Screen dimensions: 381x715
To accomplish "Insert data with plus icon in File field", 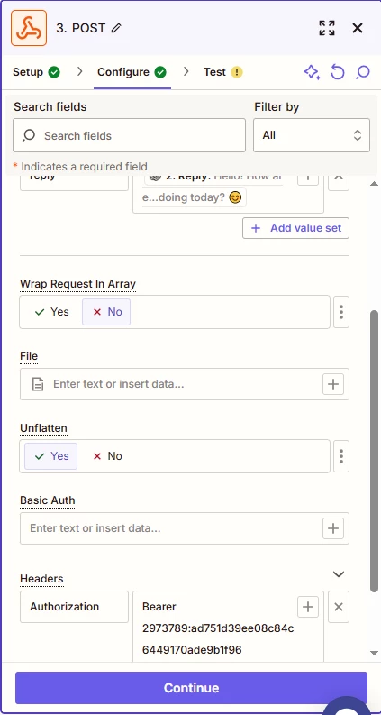I will 333,384.
